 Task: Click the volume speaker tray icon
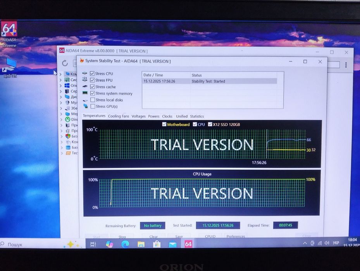[327, 243]
